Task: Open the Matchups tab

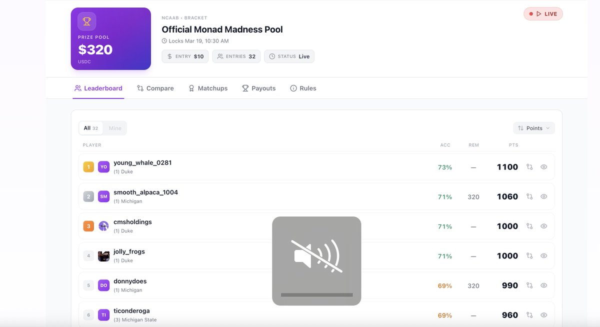Action: 207,88
